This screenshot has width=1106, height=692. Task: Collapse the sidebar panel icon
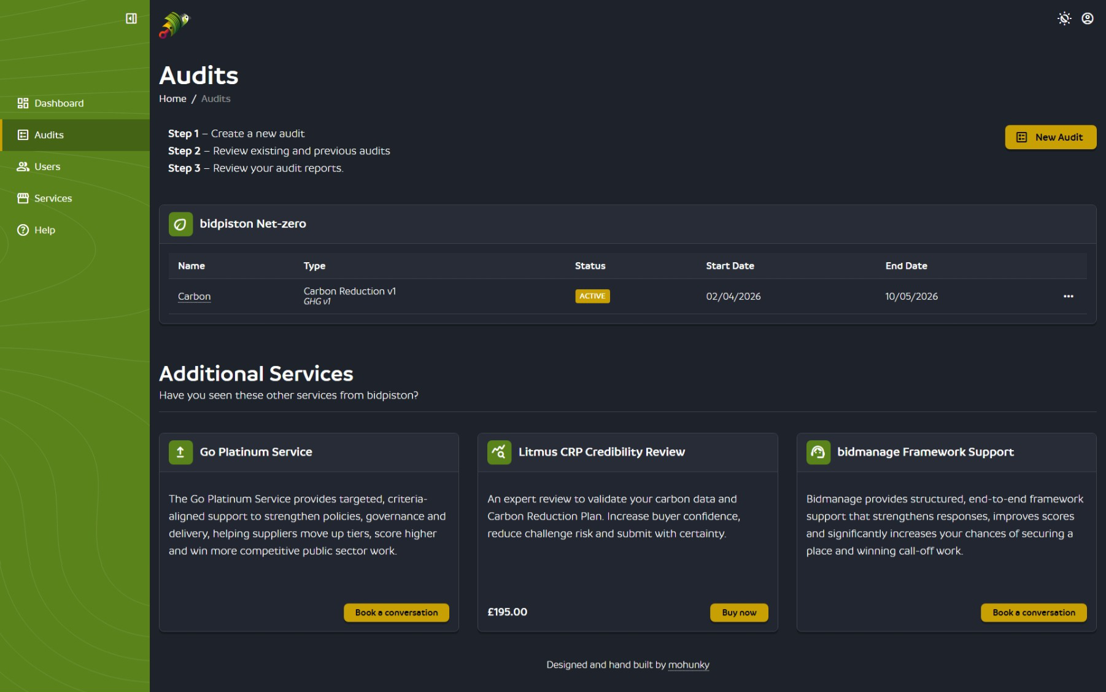(131, 18)
